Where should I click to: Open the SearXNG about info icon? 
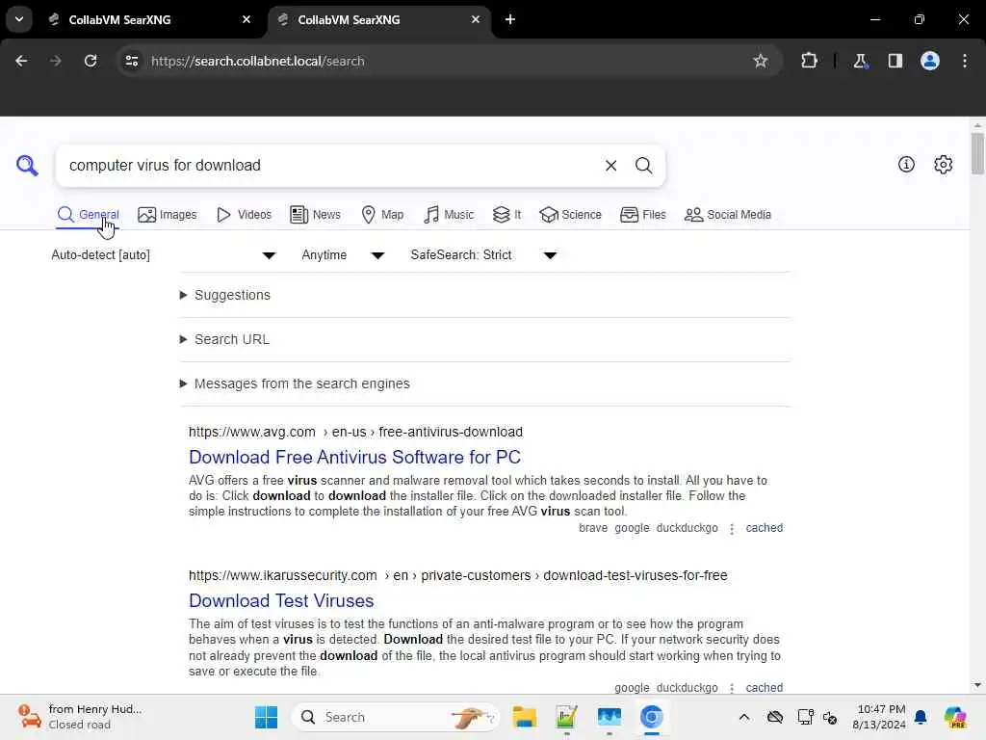tap(906, 165)
